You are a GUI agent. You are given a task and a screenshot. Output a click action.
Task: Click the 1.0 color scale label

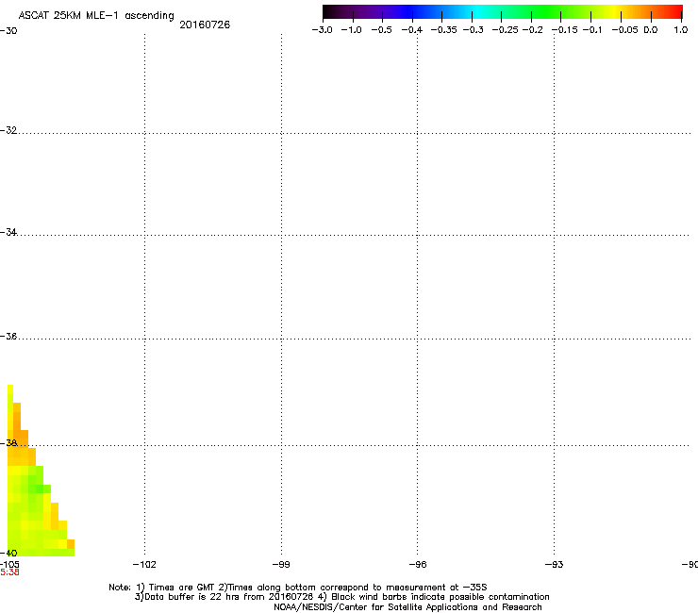[681, 30]
